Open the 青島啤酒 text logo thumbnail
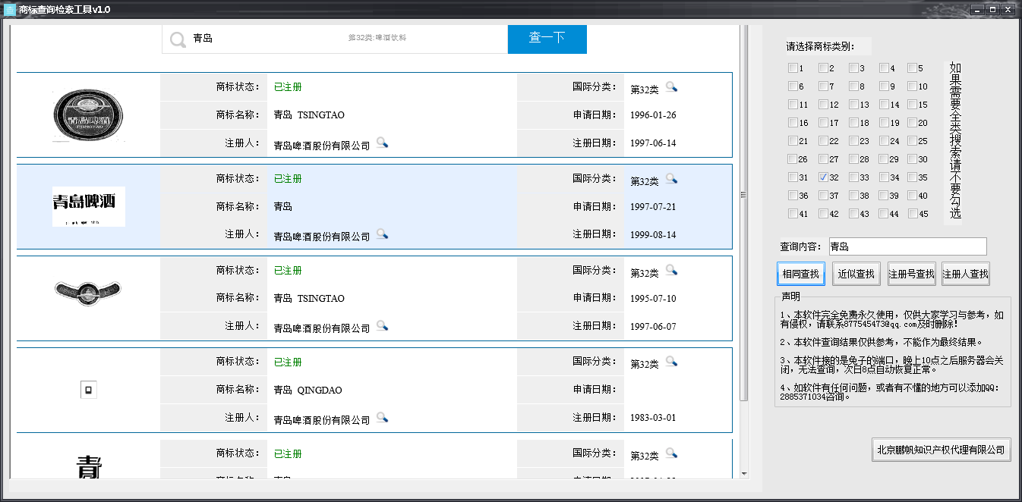 pyautogui.click(x=88, y=206)
